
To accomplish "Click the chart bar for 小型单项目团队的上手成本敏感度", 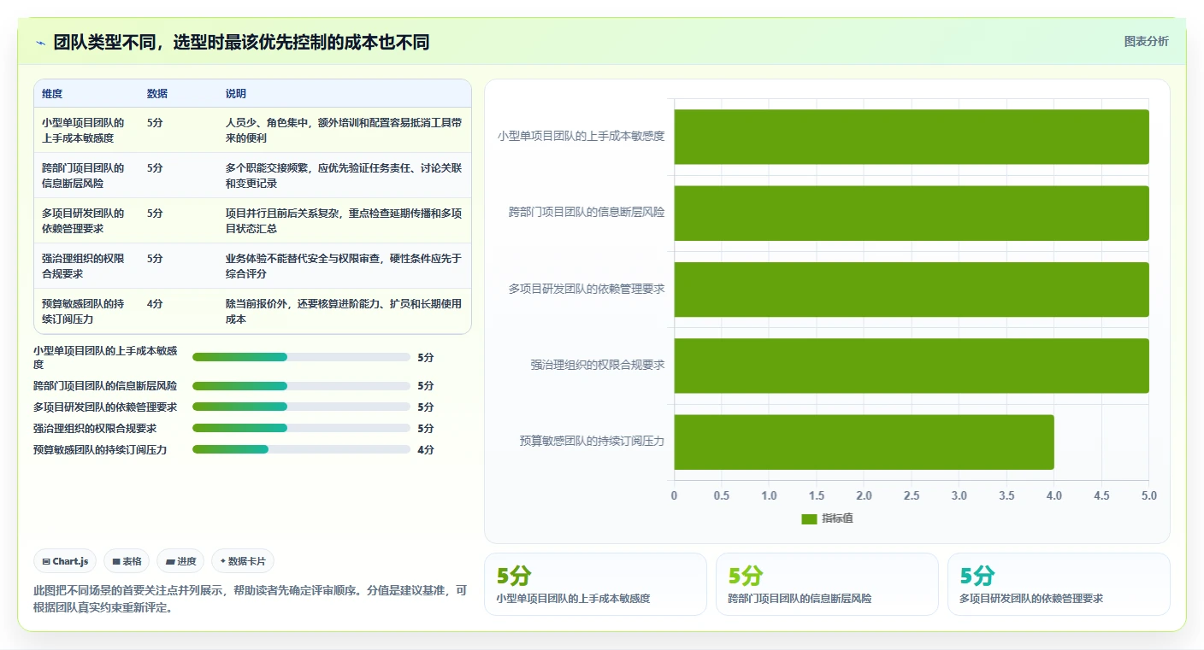I will coord(912,137).
